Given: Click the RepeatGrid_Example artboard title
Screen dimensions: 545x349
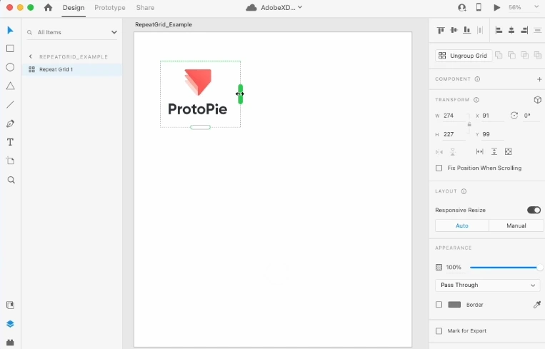Looking at the screenshot, I should [164, 25].
